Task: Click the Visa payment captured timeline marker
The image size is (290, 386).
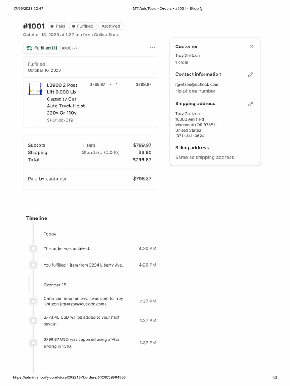Action: (x=33, y=343)
